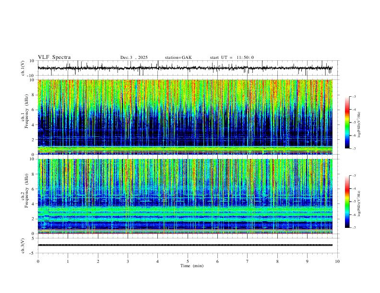
Task: Click tick label "2" on the Time axis
Action: point(98,261)
